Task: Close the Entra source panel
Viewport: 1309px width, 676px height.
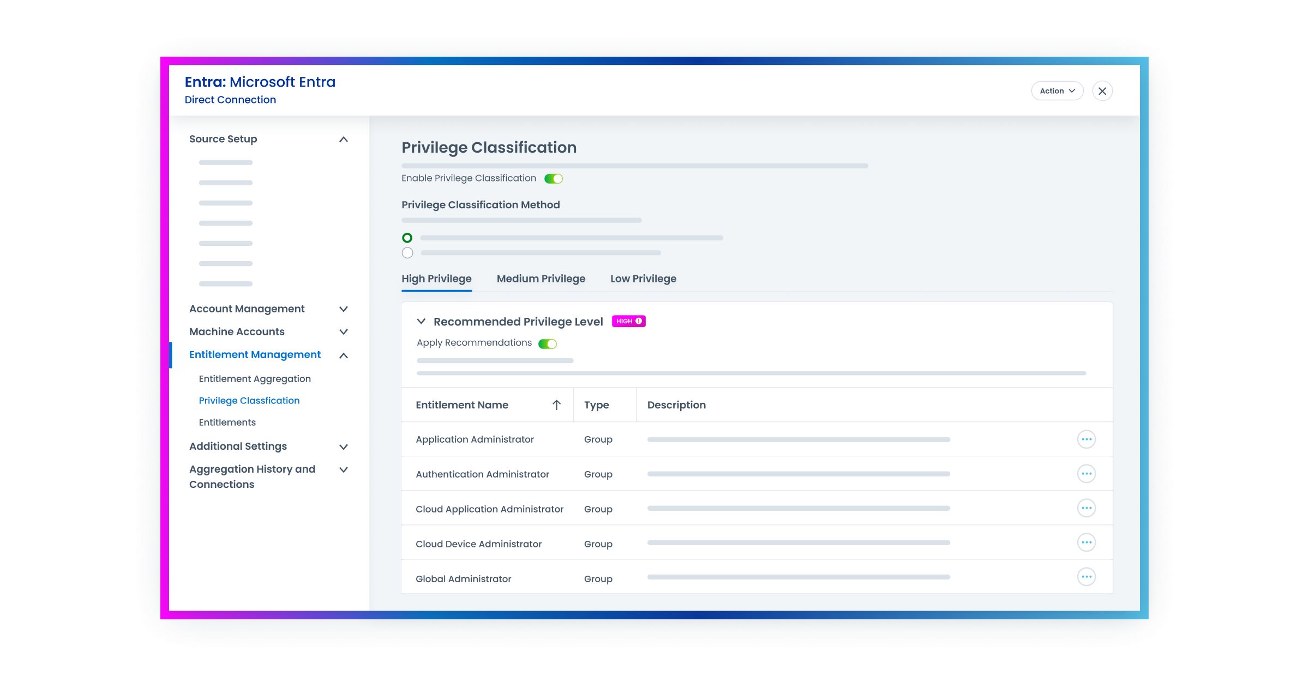Action: click(x=1102, y=91)
